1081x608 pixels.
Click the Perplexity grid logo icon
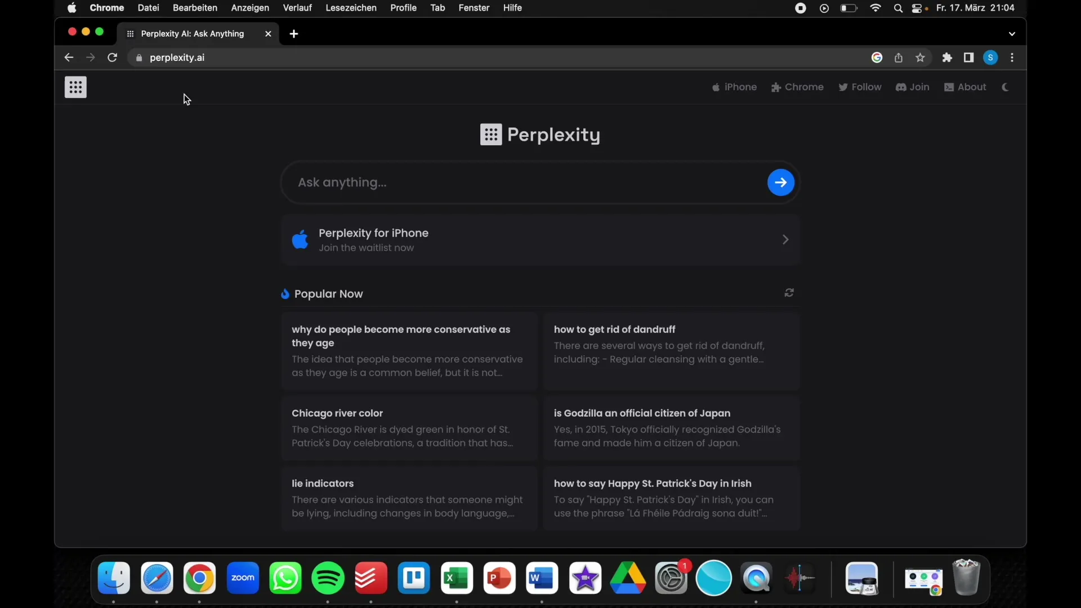[75, 87]
